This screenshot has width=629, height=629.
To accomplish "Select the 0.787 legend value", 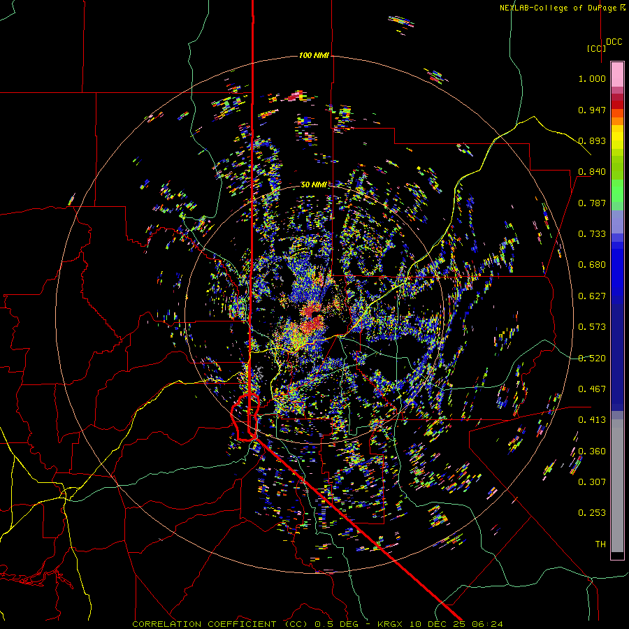I will pos(592,203).
